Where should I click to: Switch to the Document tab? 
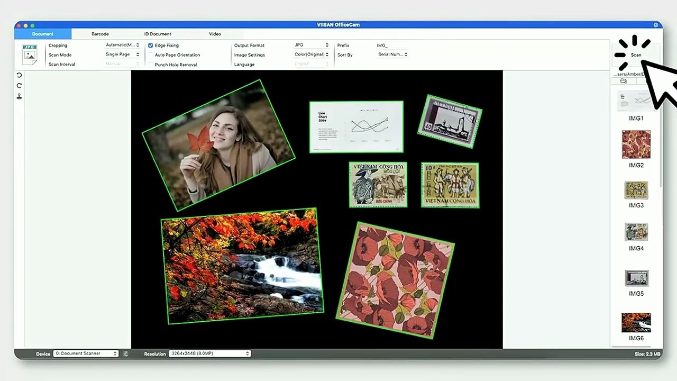point(42,34)
